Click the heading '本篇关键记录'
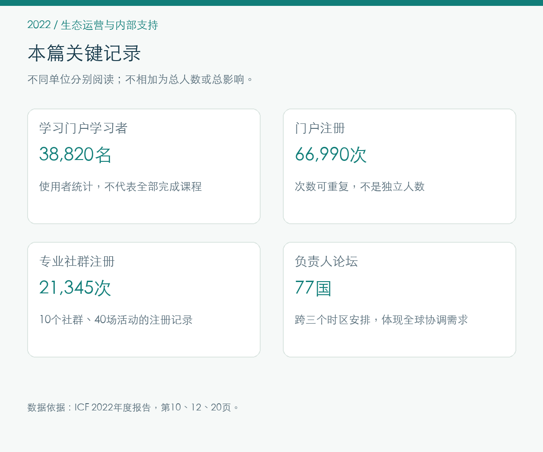543x452 pixels. pyautogui.click(x=84, y=53)
